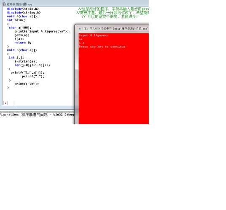Click the prototype line 'void f(char a[]);'
Image resolution: width=226 pixels, height=210 pixels.
tap(23, 16)
